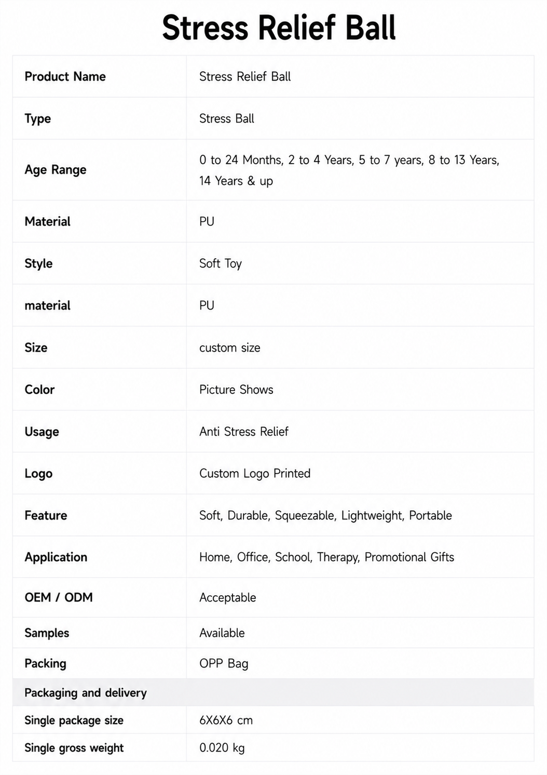Click the age range value text

coord(349,170)
